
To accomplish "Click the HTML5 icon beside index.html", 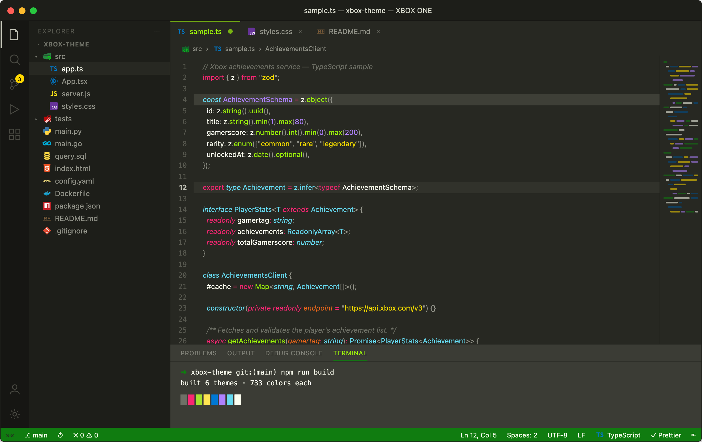I will point(47,168).
